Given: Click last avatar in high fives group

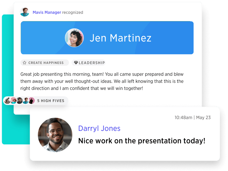Looking at the screenshot, I should (x=31, y=101).
